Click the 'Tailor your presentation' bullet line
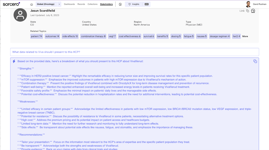 click(x=104, y=142)
